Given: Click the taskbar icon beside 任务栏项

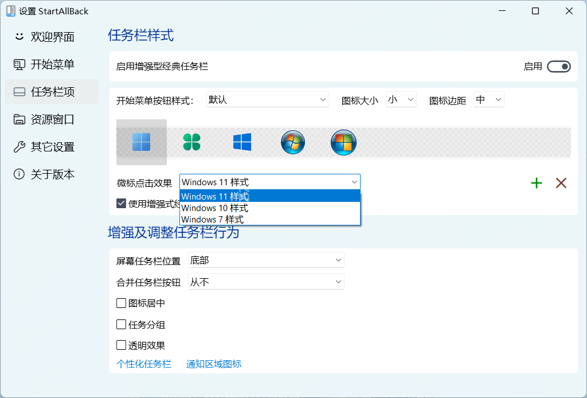Looking at the screenshot, I should coord(19,92).
